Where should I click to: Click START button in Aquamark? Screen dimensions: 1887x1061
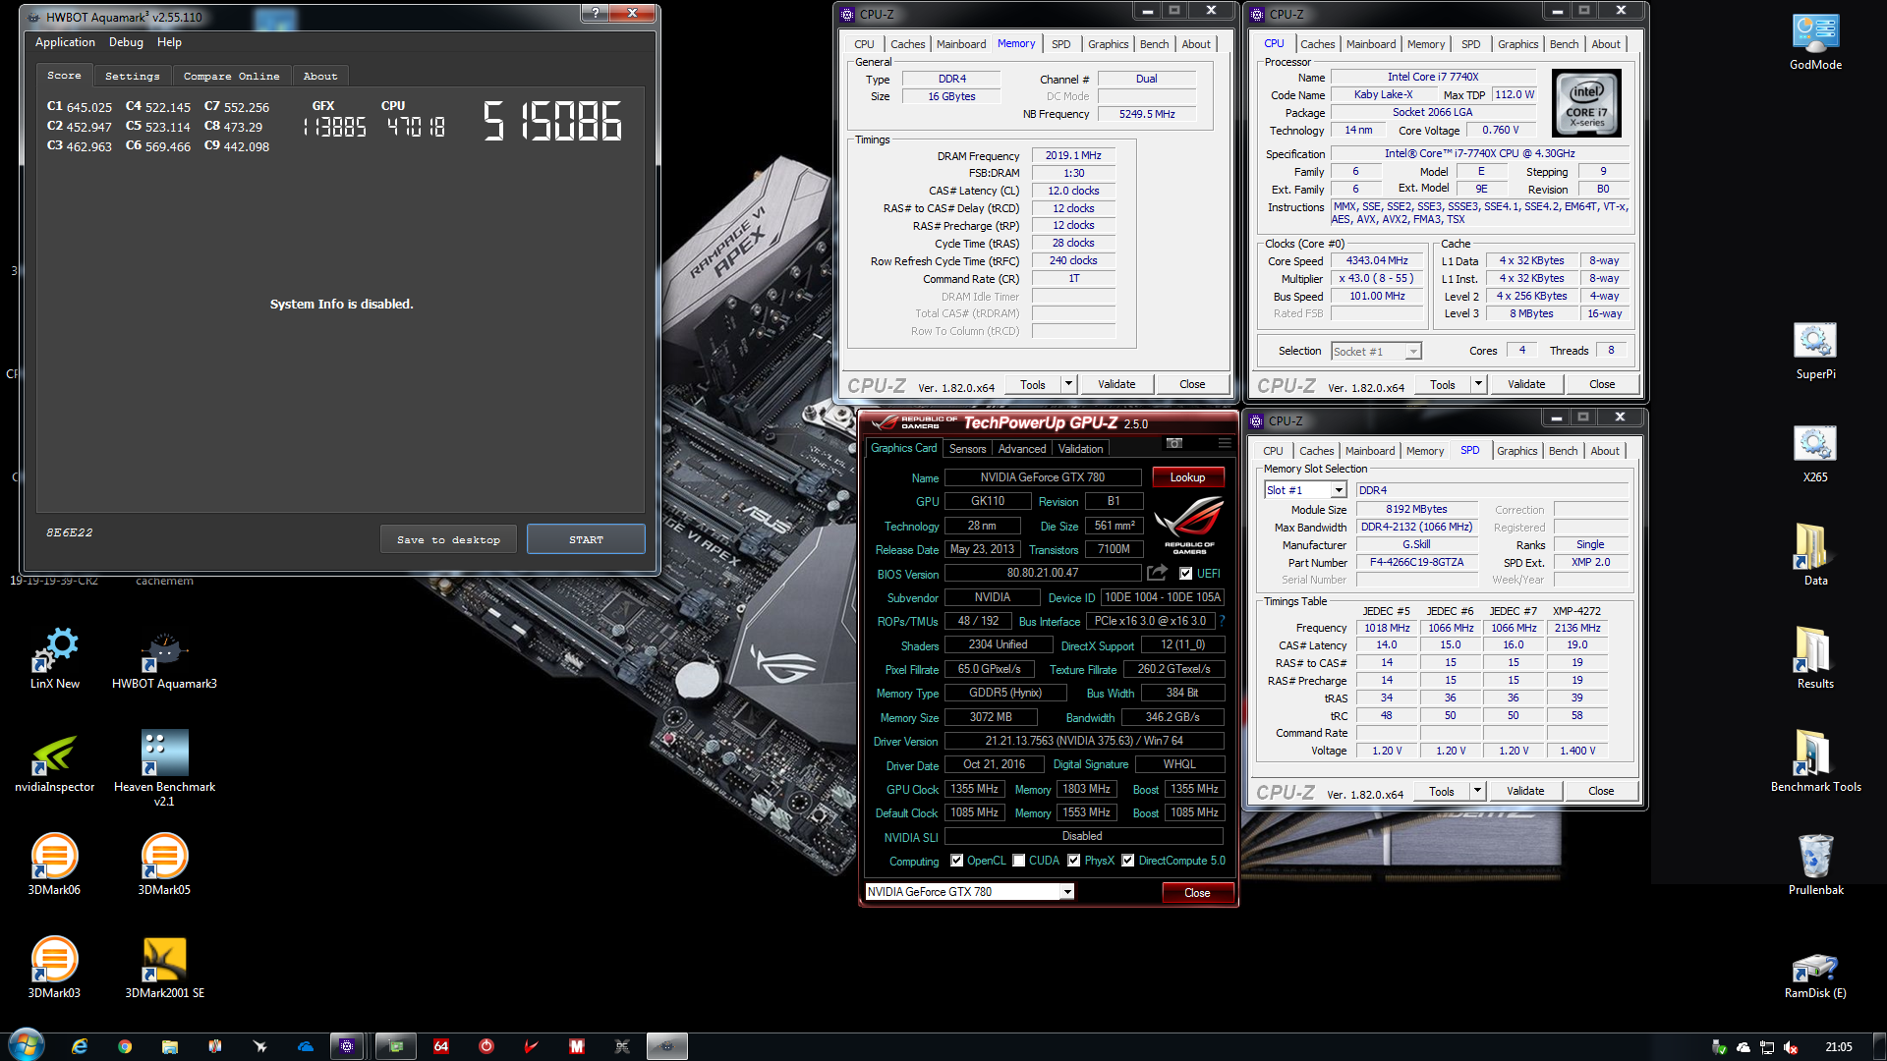pos(586,539)
